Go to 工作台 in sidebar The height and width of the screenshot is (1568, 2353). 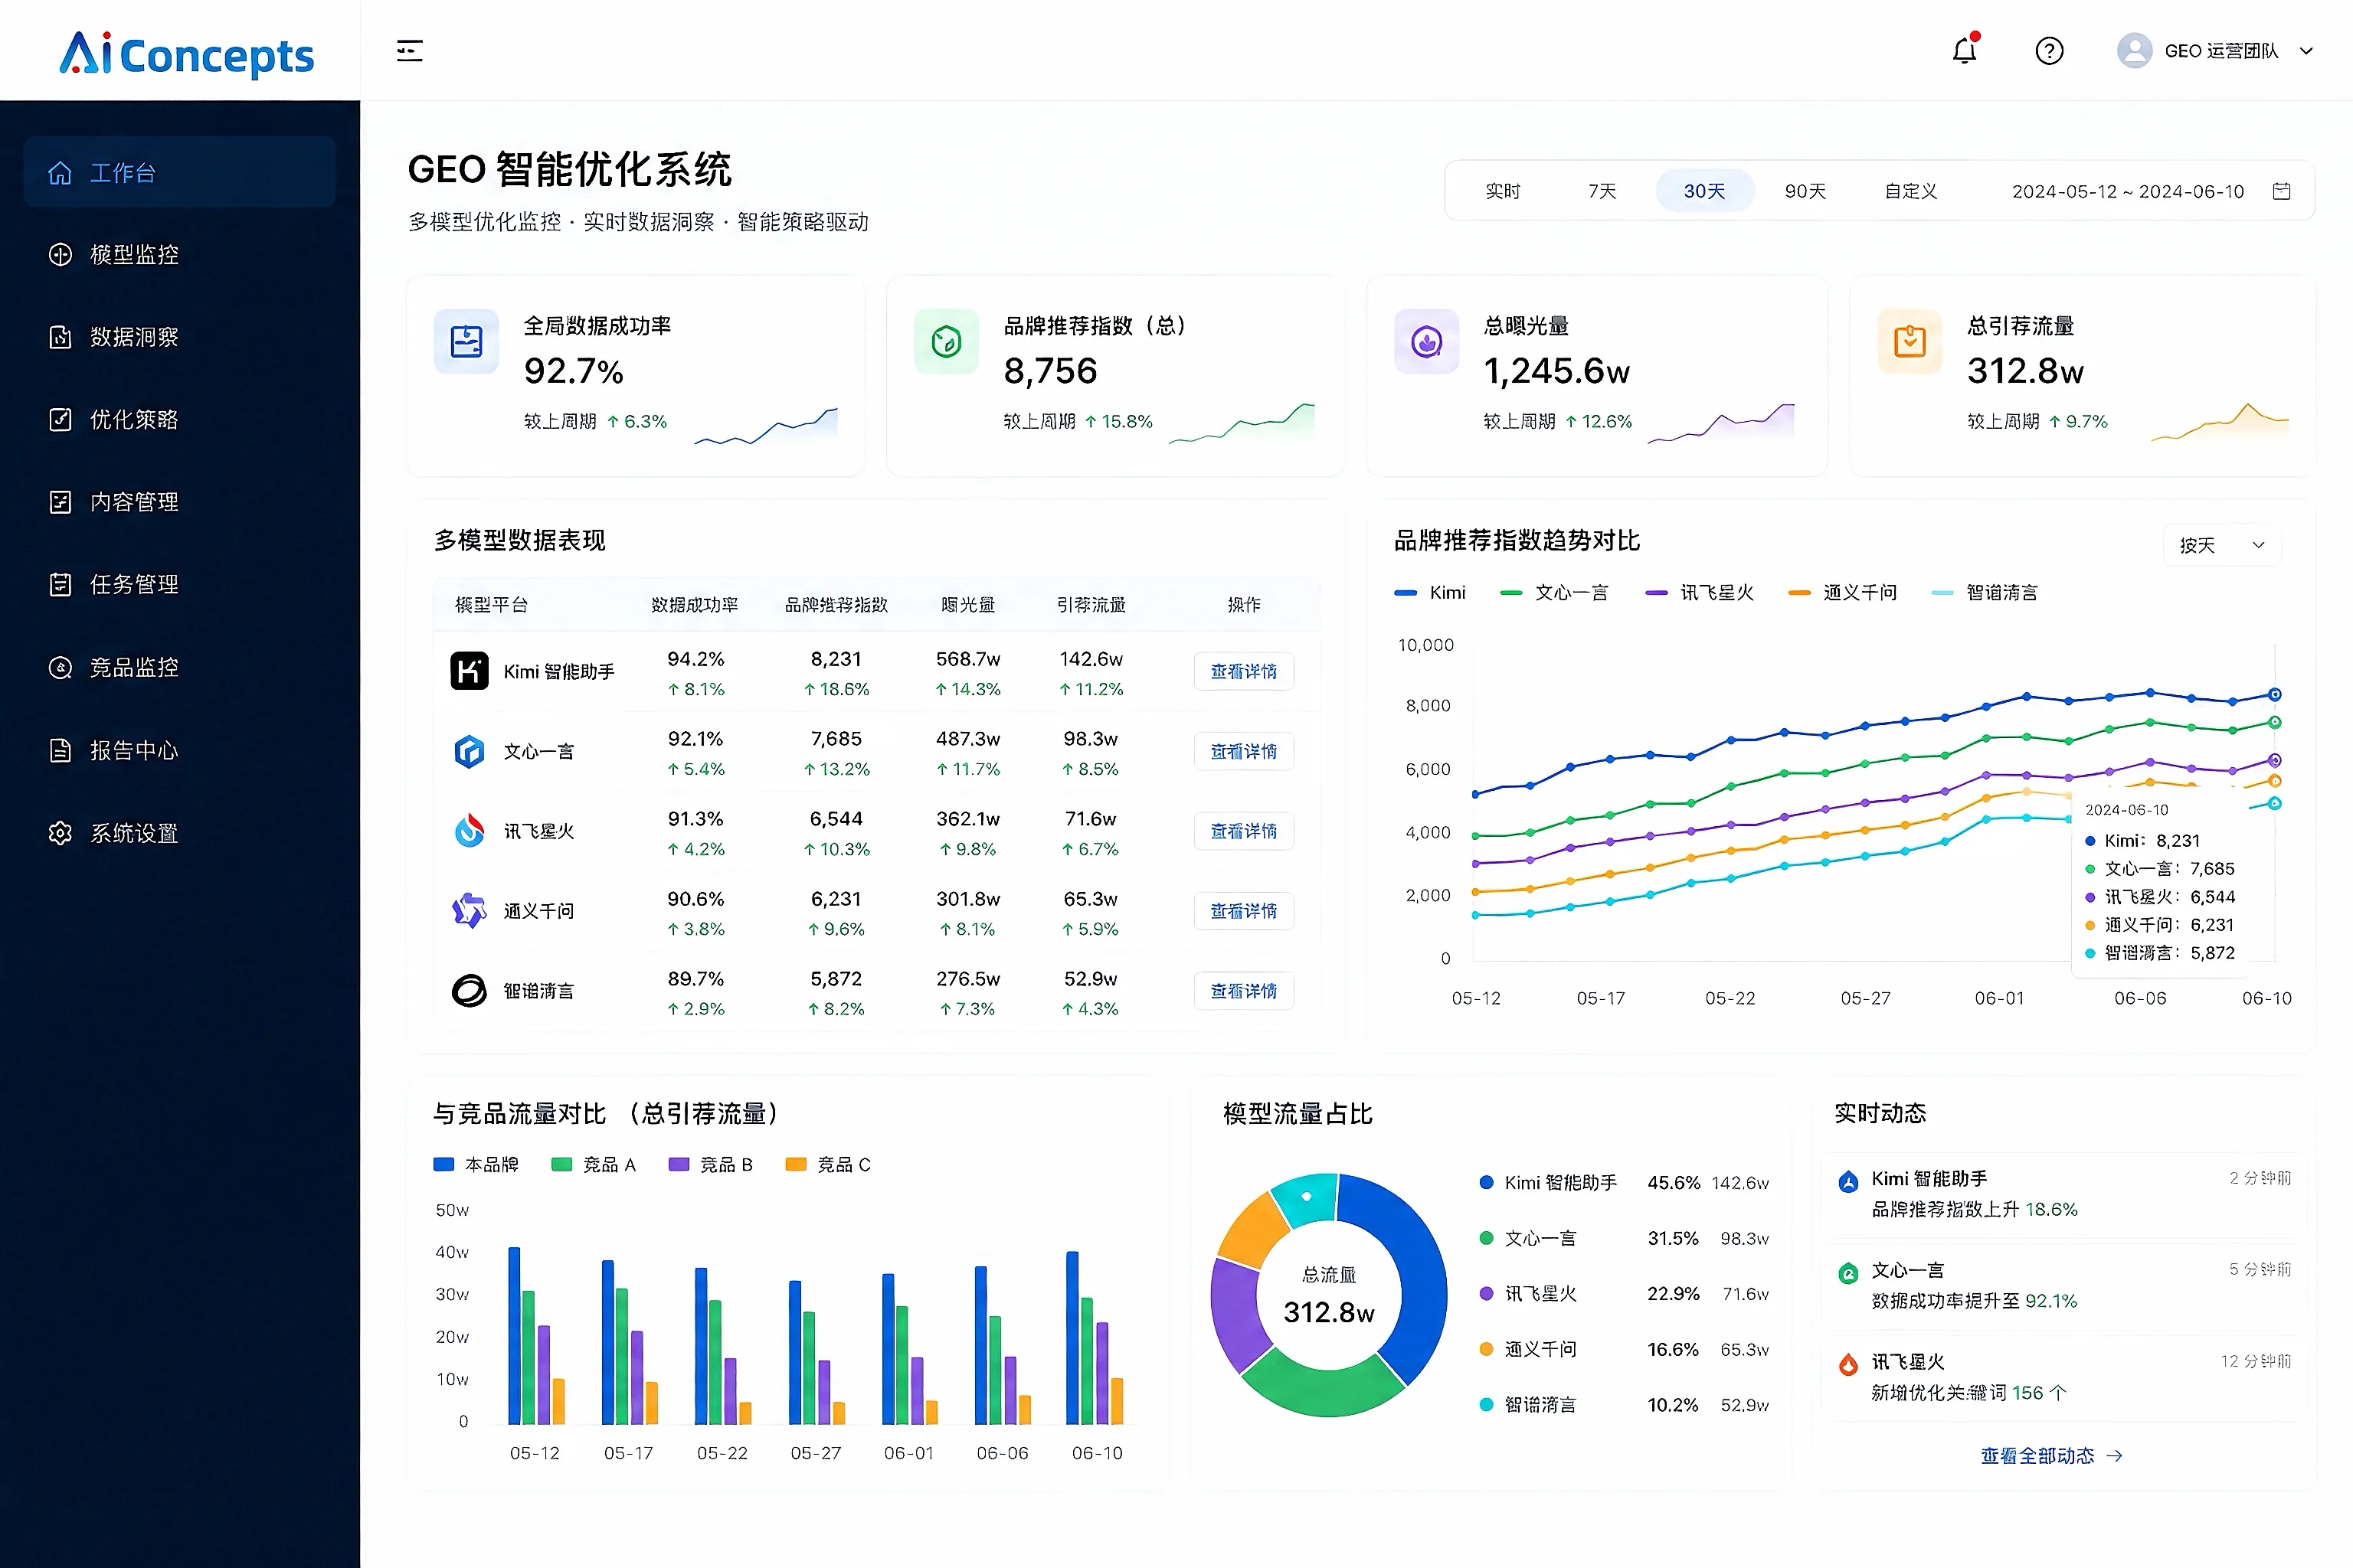point(179,173)
